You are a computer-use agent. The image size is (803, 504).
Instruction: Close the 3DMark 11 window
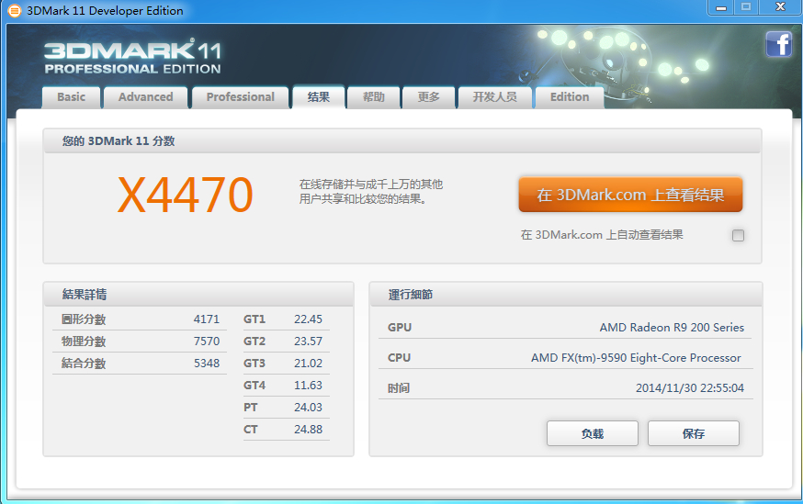(x=780, y=7)
